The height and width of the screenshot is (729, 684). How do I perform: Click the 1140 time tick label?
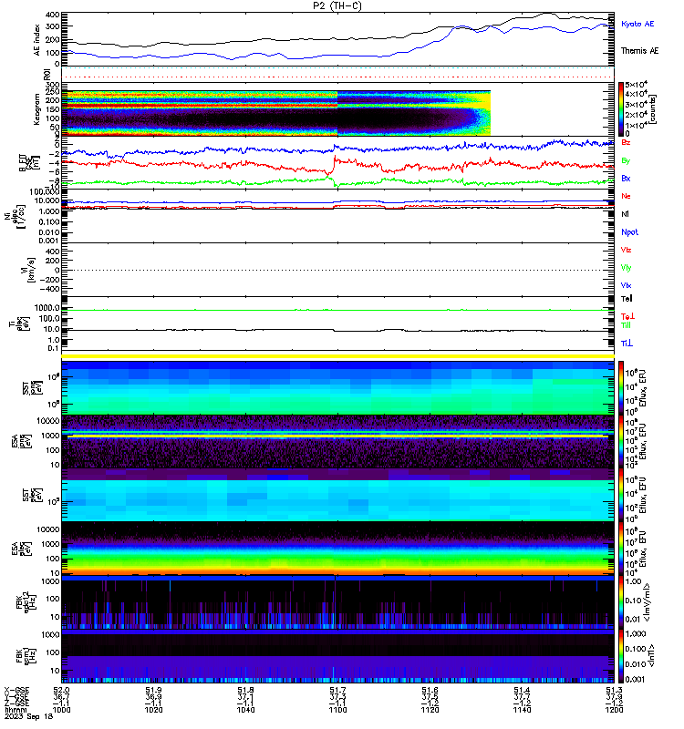click(x=522, y=710)
